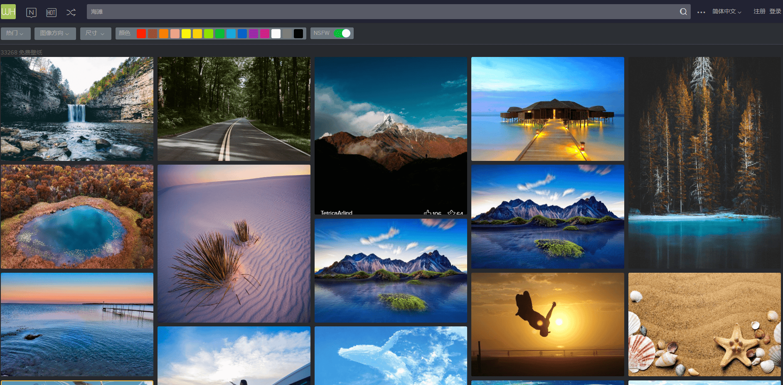Viewport: 783px width, 385px height.
Task: Choose the white color swatch filter
Action: (276, 34)
